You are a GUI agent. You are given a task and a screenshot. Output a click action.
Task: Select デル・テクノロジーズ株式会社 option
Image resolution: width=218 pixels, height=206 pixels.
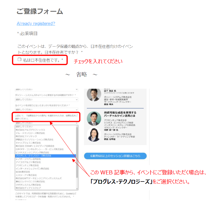point(46,133)
